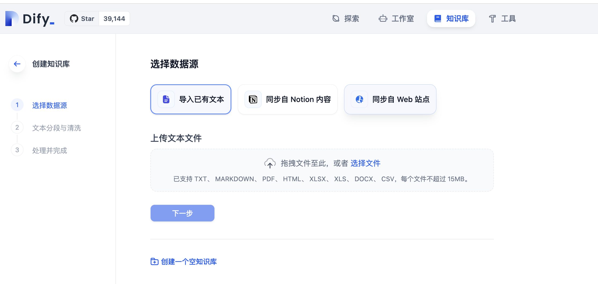Switch to the 工作室 tab
Screen dimensions: 598x284
tap(396, 19)
